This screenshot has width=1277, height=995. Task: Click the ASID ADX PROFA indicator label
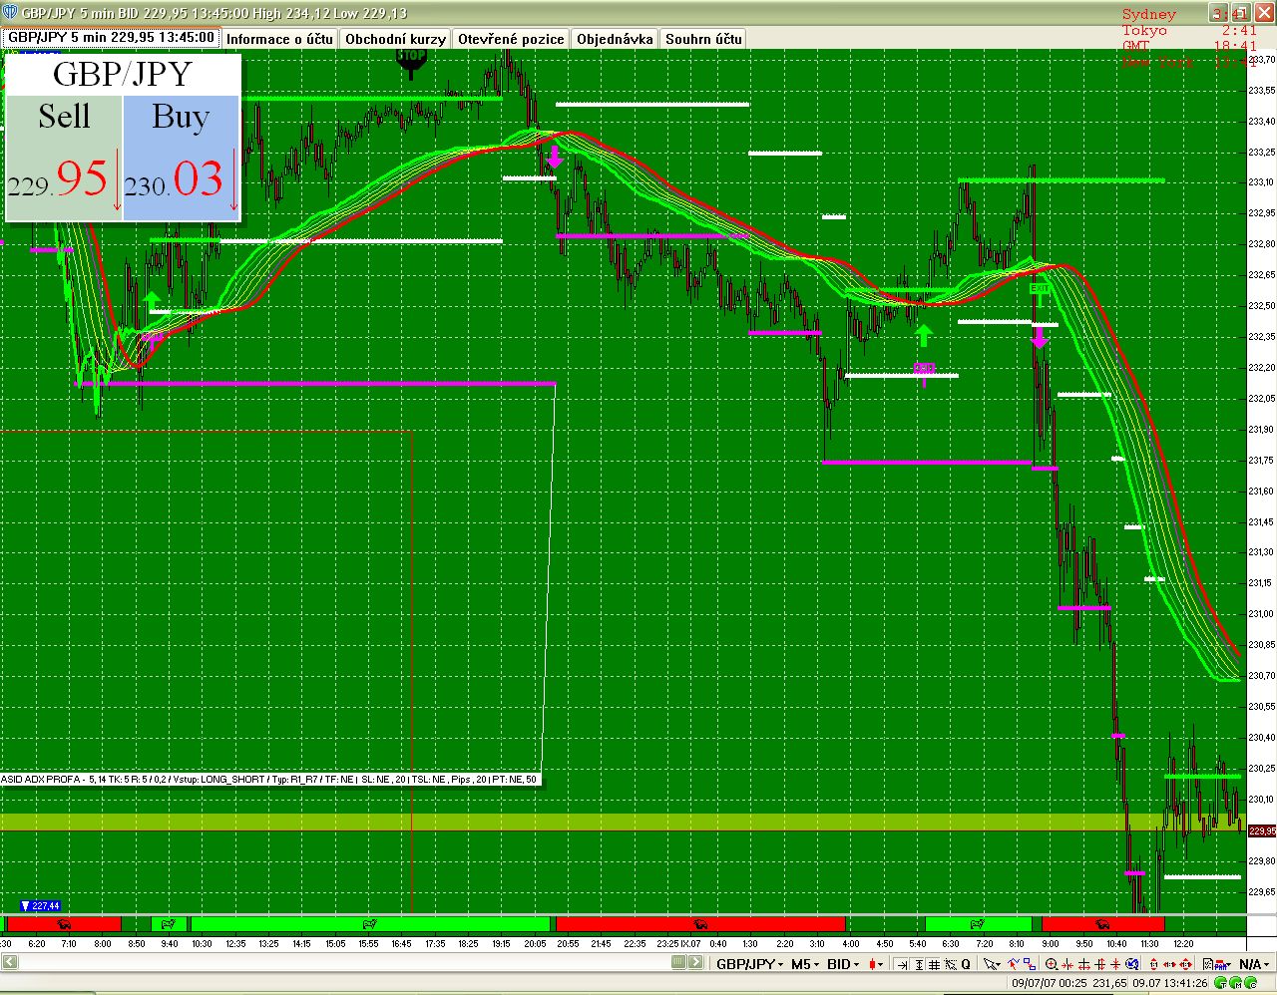coord(270,779)
